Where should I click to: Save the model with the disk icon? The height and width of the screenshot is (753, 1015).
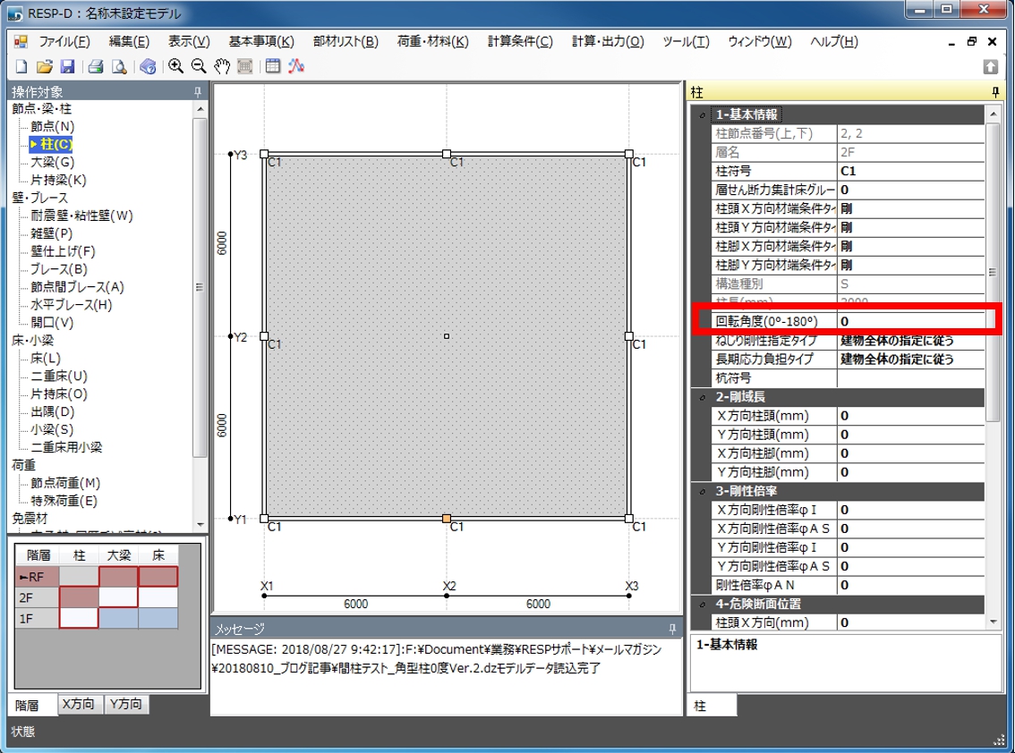[67, 66]
